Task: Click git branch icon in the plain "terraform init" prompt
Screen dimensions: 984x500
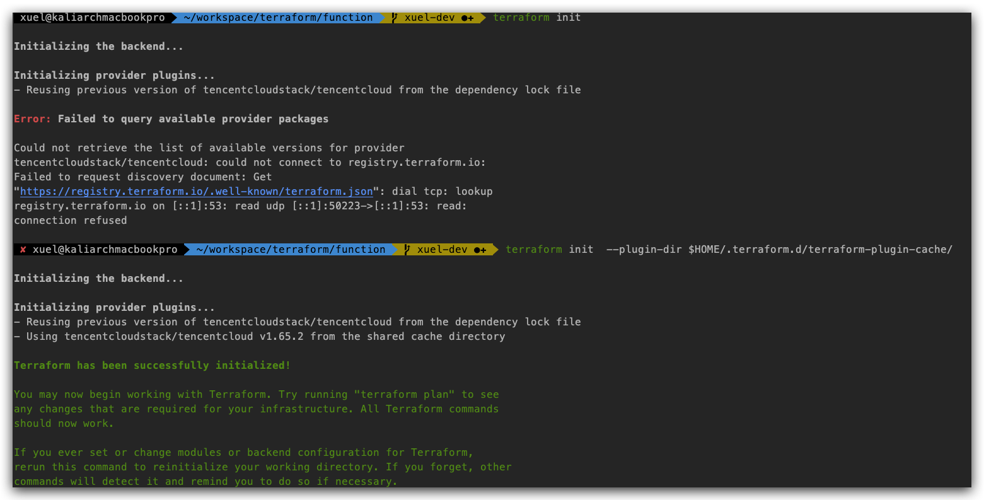Action: click(x=395, y=18)
